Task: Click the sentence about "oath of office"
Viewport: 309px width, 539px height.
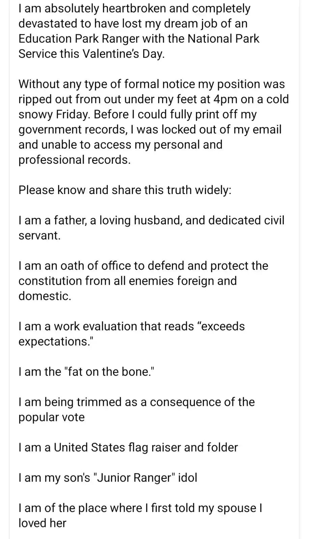Action: 143,281
